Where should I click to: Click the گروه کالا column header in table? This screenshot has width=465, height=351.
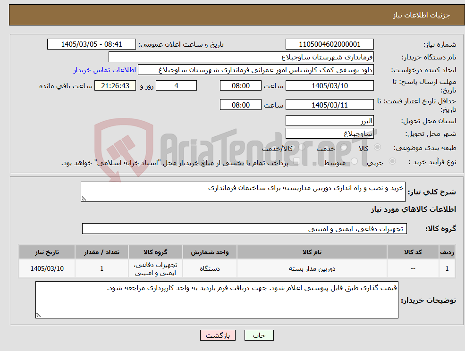pos(155,252)
